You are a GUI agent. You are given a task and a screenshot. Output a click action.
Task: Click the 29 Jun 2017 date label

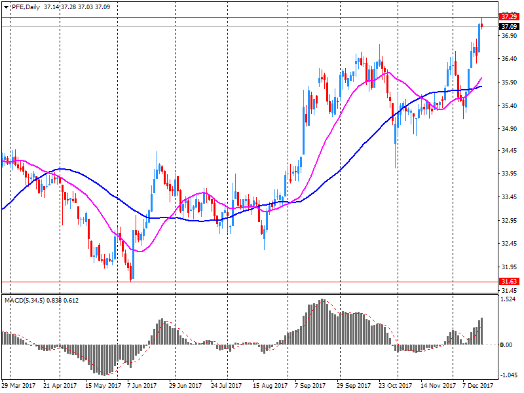click(185, 386)
